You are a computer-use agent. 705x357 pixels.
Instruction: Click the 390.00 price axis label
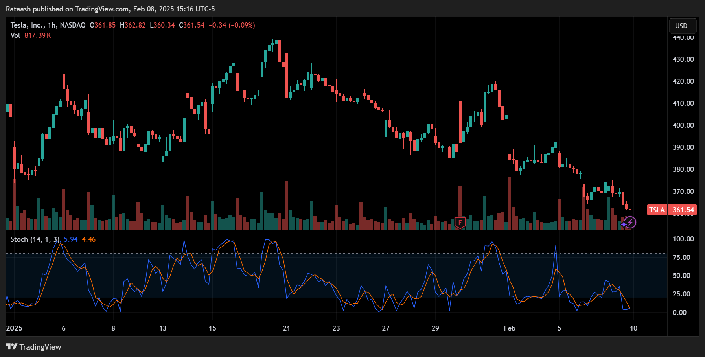(683, 147)
